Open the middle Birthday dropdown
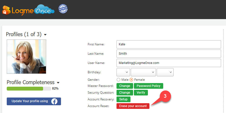226x113 pixels. pyautogui.click(x=143, y=72)
